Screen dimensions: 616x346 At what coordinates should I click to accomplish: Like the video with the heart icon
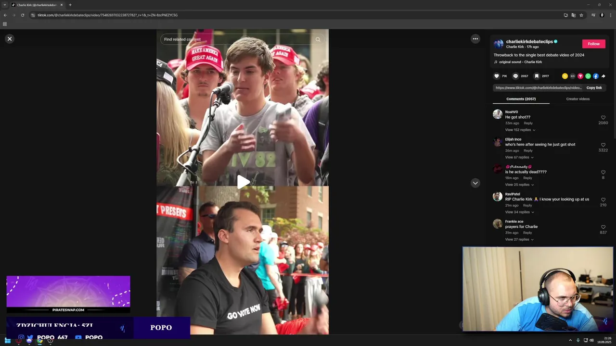coord(497,76)
